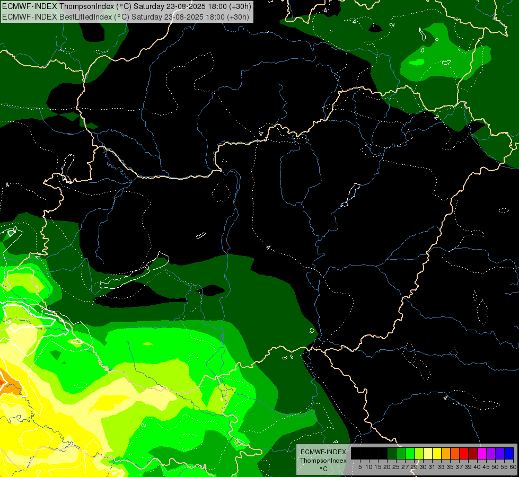Click the legend tick value '20'
This screenshot has width=519, height=477.
point(387,467)
